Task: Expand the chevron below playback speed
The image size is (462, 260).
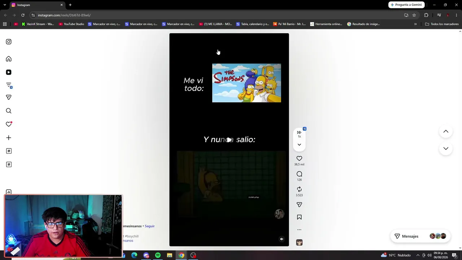Action: pyautogui.click(x=299, y=144)
